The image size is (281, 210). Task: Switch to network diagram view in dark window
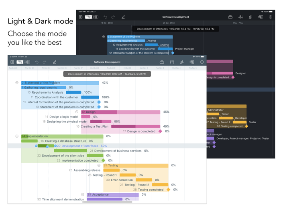95,17
